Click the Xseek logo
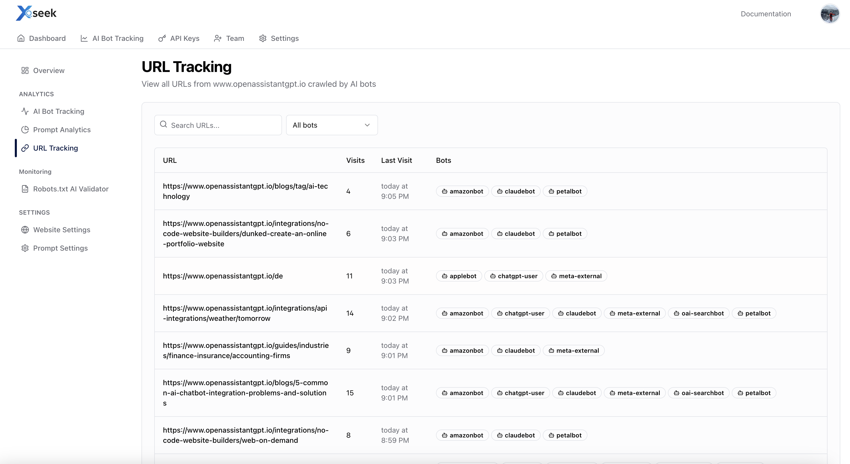The height and width of the screenshot is (464, 850). (36, 13)
